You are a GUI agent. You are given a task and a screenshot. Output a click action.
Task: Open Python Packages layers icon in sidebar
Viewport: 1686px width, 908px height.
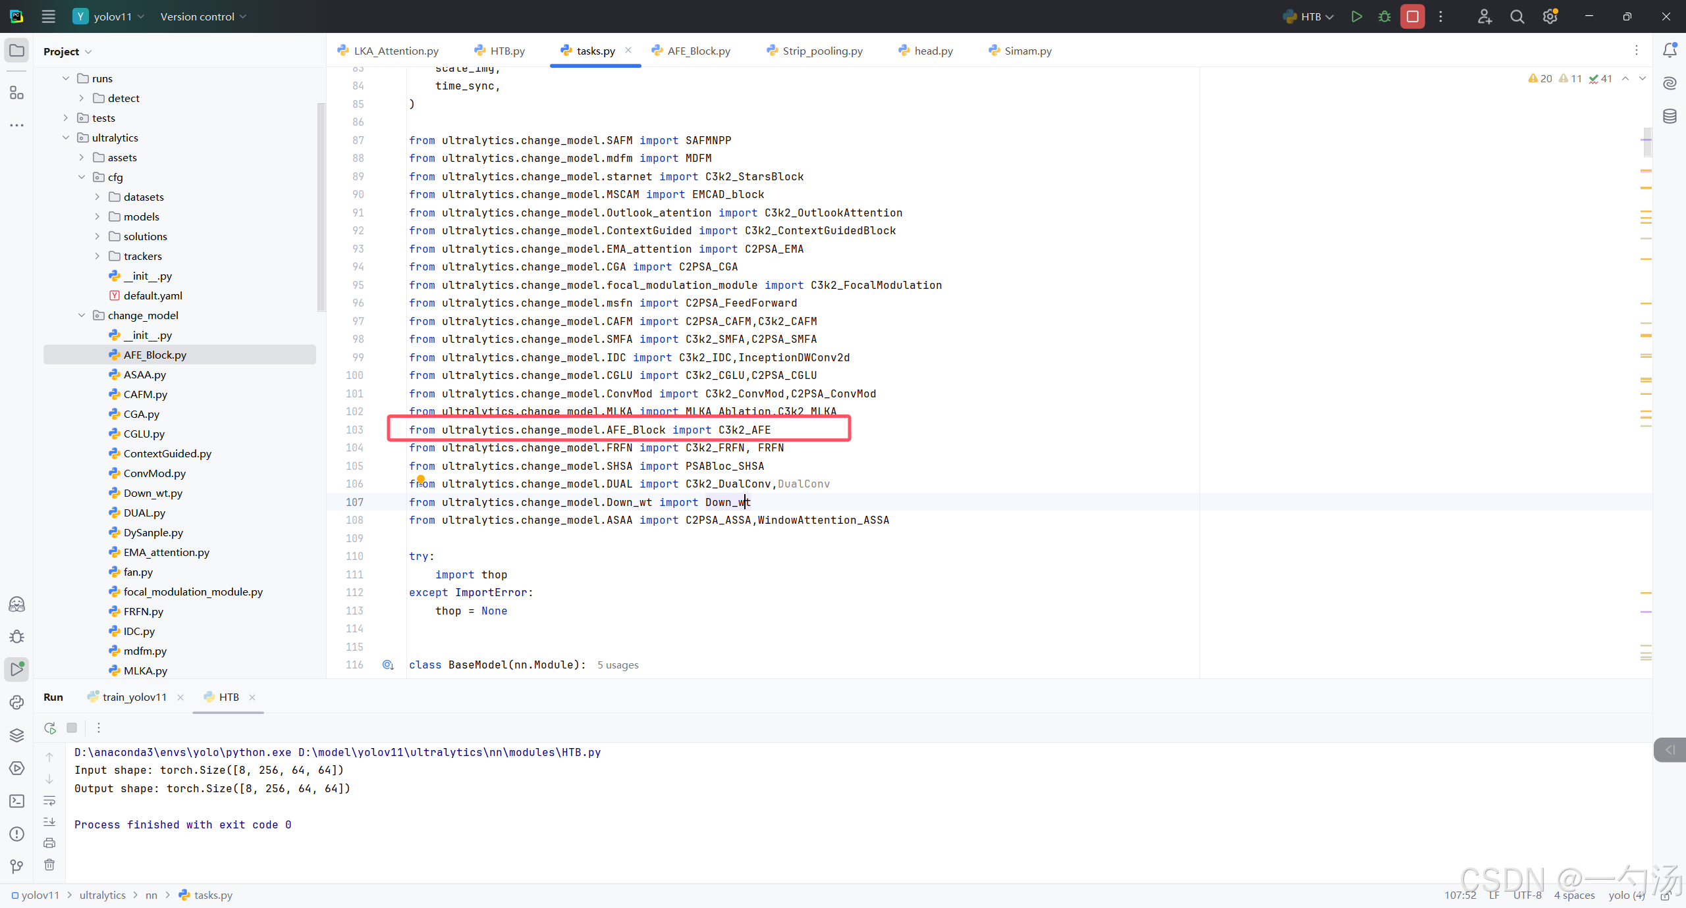pos(16,735)
